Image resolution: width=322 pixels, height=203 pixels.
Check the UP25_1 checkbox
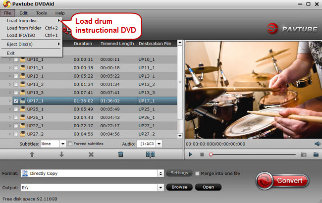[16, 109]
